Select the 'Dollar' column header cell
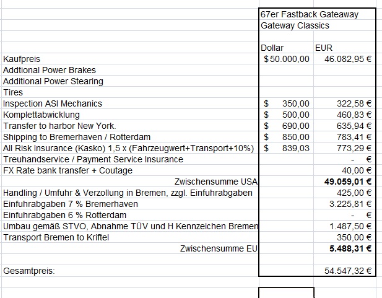This screenshot has width=382, height=298. click(273, 48)
